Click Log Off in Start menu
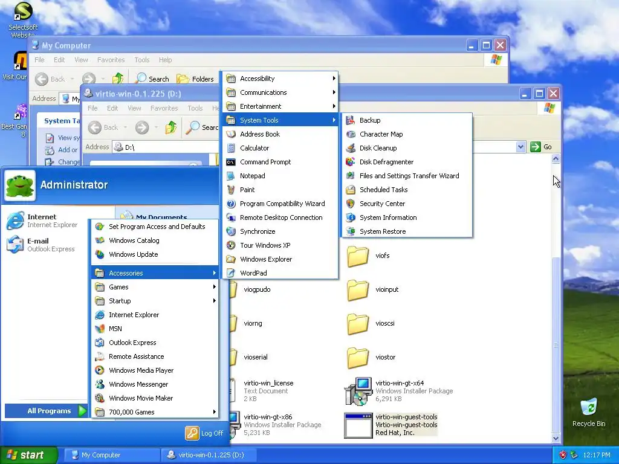 tap(204, 433)
